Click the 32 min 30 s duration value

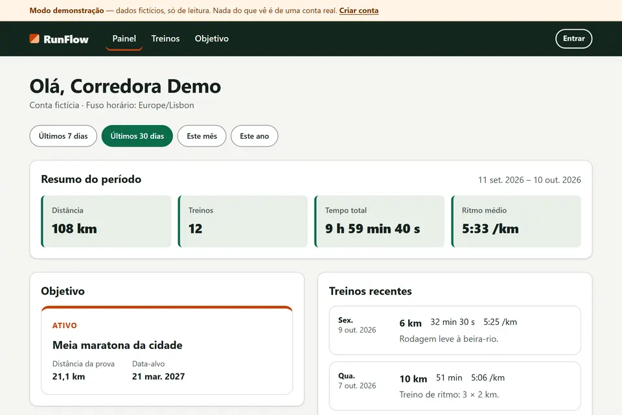[453, 322]
